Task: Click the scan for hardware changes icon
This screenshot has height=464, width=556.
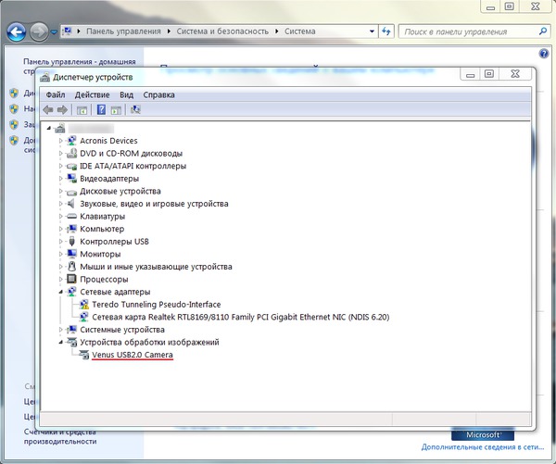Action: pos(135,109)
